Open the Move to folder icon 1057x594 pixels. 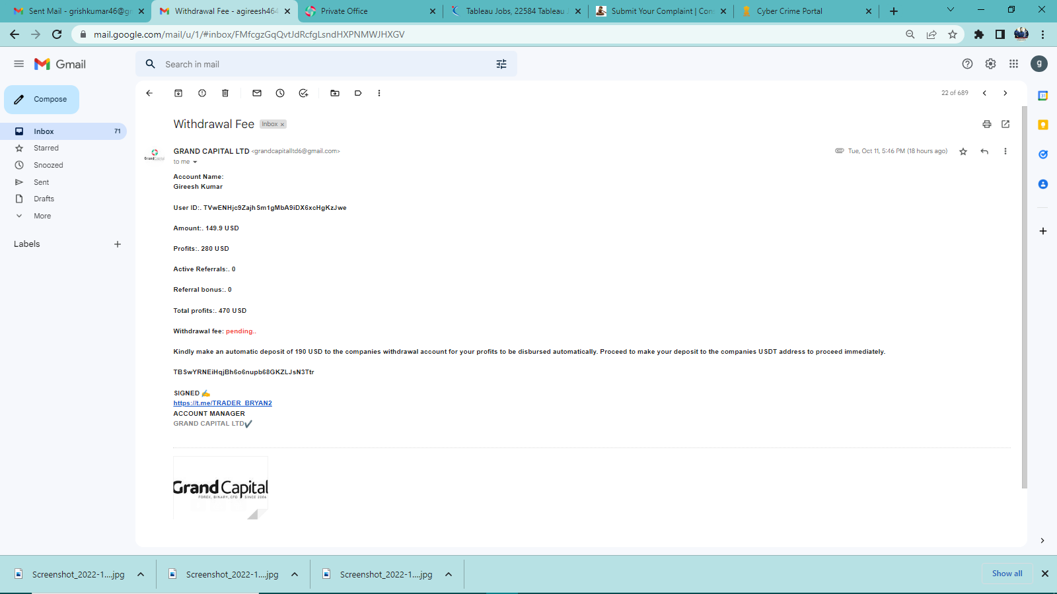tap(335, 93)
